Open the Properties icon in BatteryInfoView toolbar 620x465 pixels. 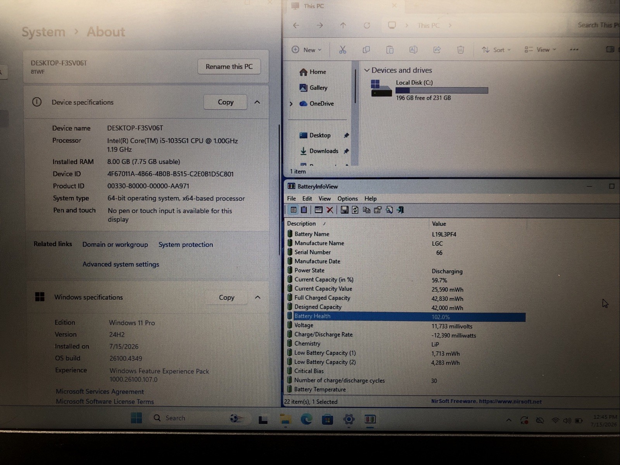(378, 210)
